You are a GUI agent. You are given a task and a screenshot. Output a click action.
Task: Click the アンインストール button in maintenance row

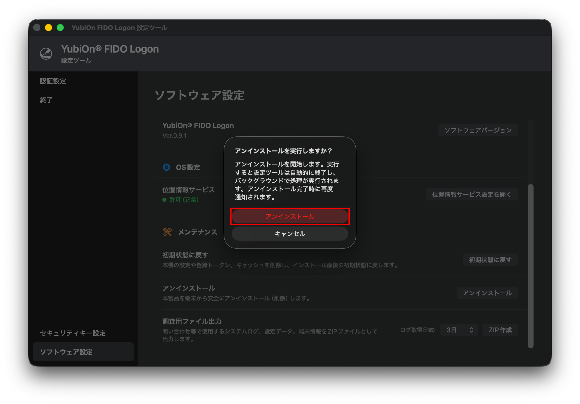487,293
